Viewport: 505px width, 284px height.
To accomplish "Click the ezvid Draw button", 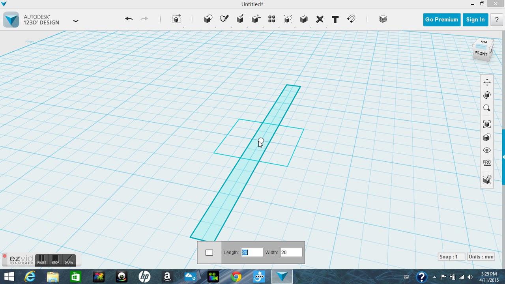I will (69, 260).
